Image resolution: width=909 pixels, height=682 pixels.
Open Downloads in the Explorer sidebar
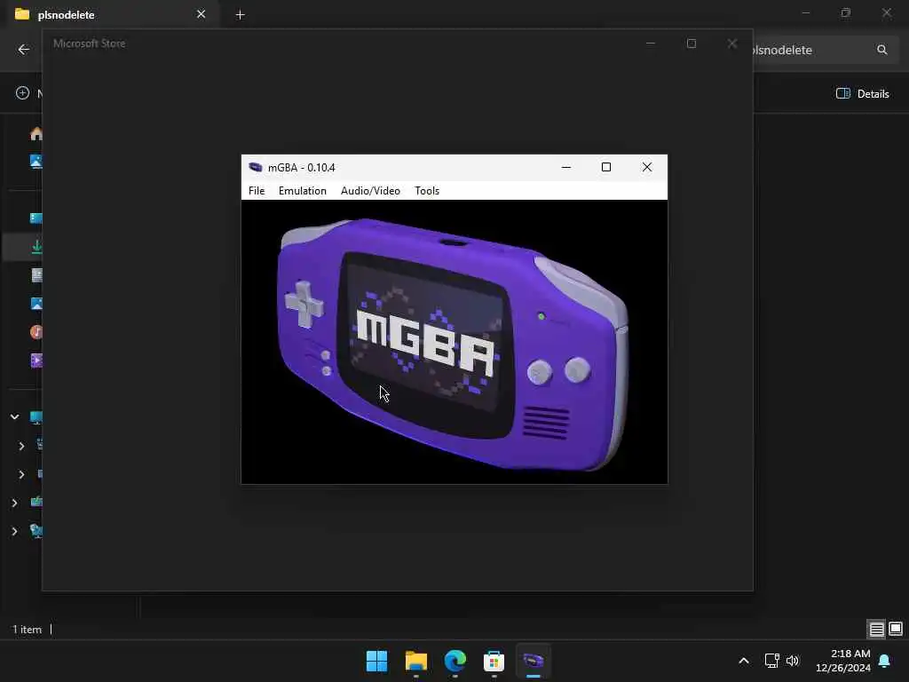pyautogui.click(x=36, y=247)
